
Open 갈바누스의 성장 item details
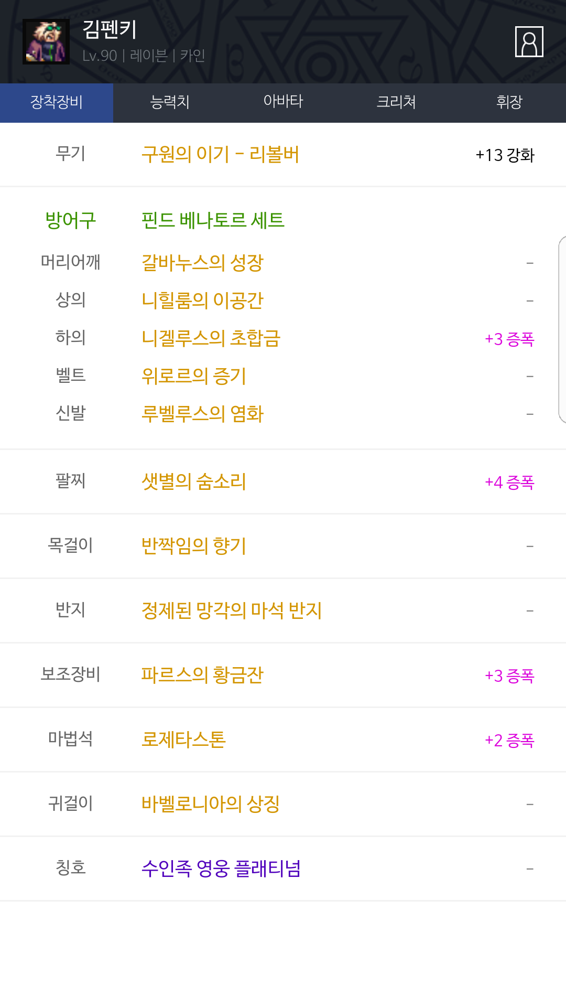[x=202, y=263]
